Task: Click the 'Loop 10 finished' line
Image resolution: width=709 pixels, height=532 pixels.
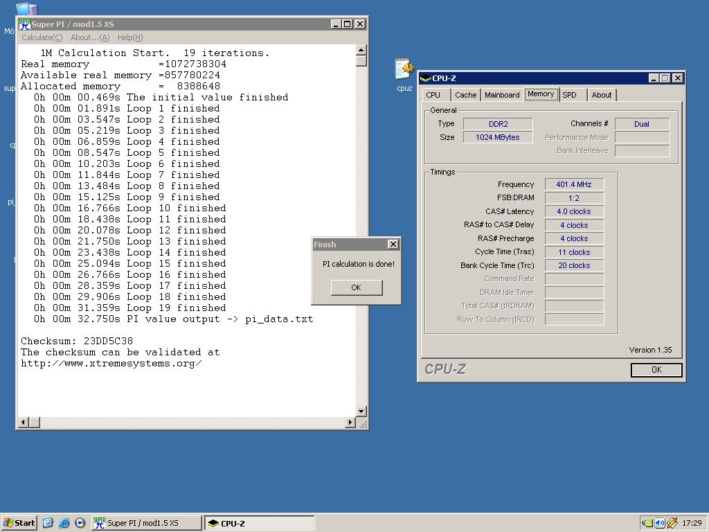Action: click(129, 208)
